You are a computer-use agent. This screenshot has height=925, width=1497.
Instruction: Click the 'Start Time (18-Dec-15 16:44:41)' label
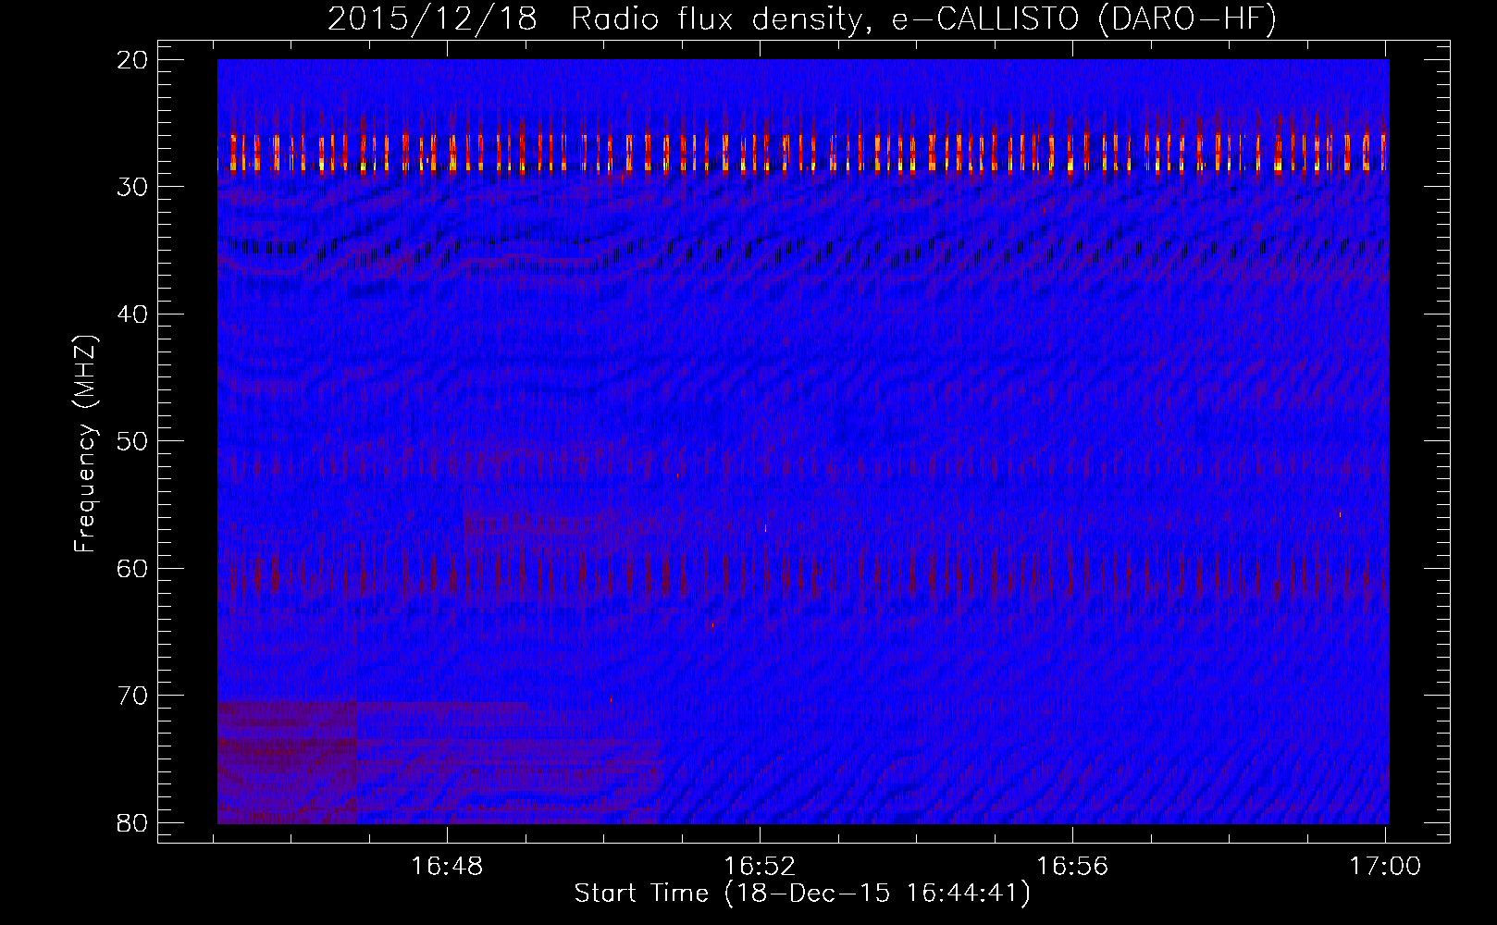(802, 894)
